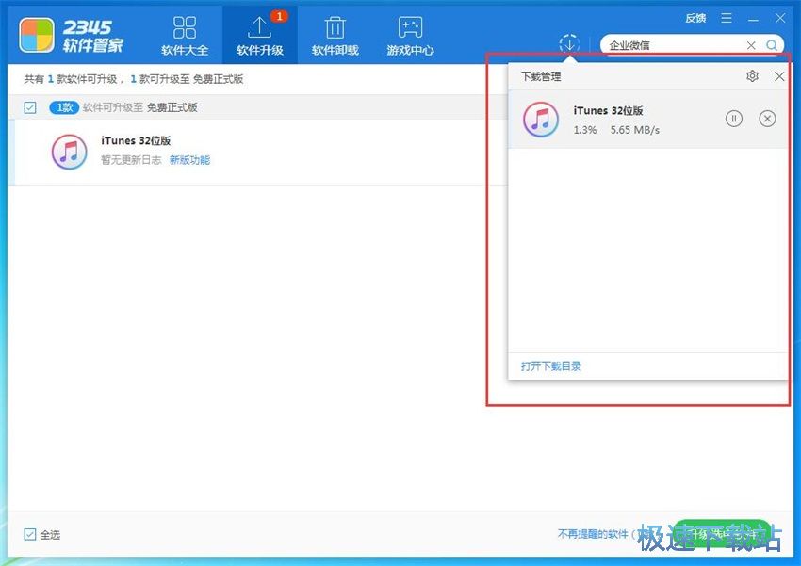Close the software manager window
Screen dimensions: 801x566
pyautogui.click(x=780, y=19)
